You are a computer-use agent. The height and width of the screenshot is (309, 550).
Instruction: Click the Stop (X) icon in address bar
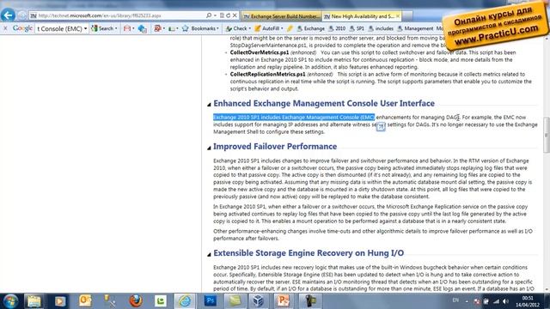click(x=235, y=15)
